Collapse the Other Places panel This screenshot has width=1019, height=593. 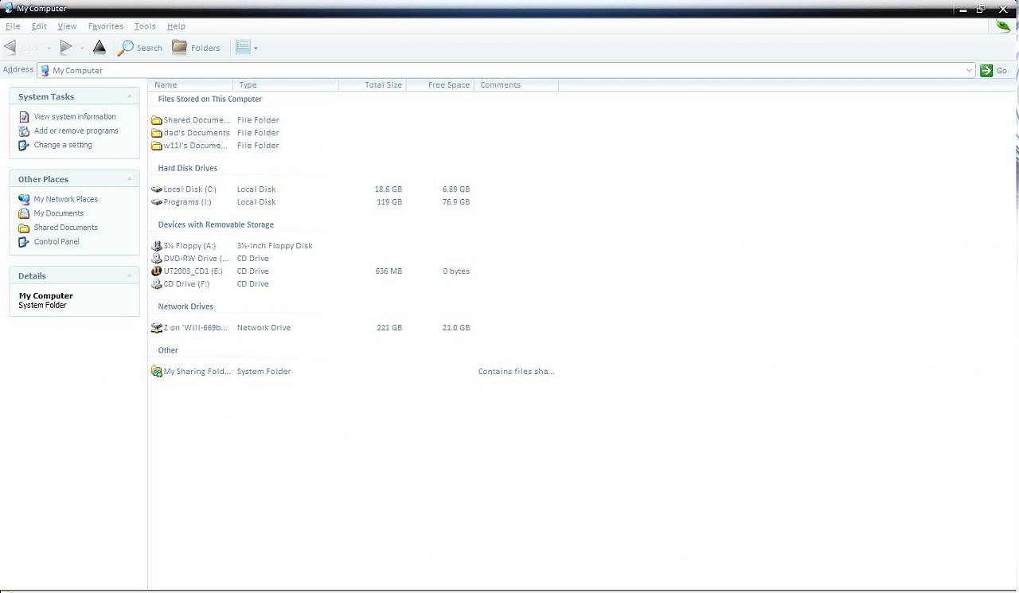pos(129,179)
